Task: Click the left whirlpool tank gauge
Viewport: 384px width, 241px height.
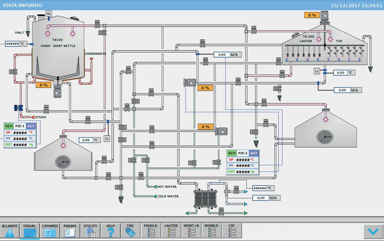Action: (63, 162)
